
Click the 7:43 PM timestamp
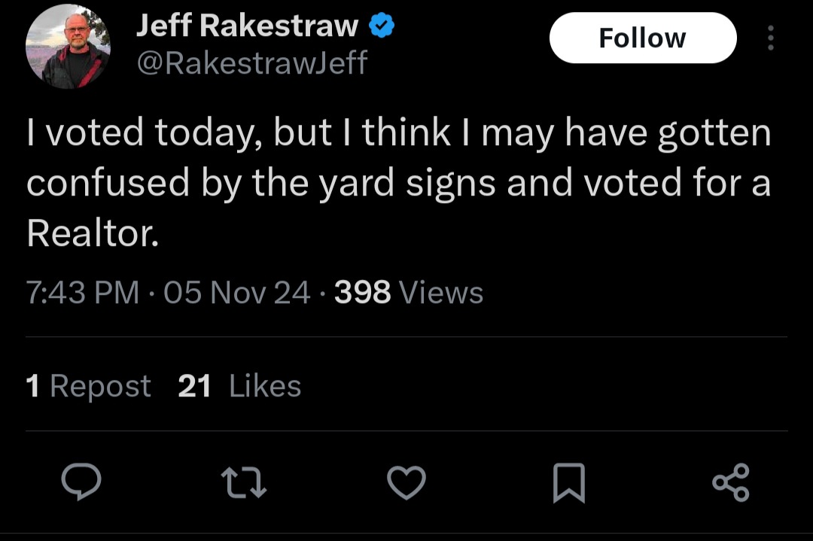coord(83,292)
